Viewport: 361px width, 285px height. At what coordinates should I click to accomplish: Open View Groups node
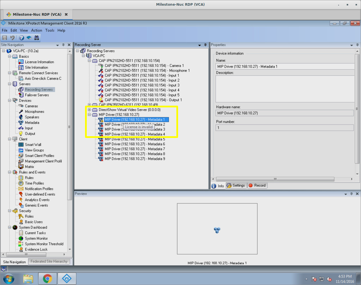(34, 150)
